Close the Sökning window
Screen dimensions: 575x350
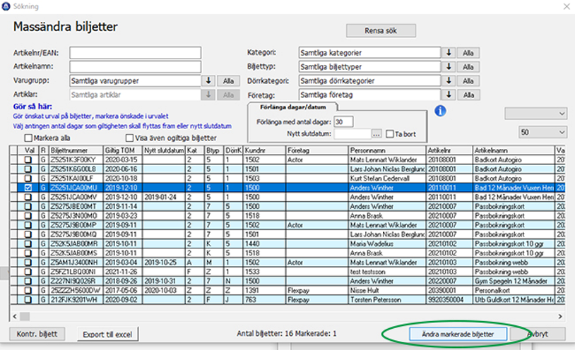567,6
